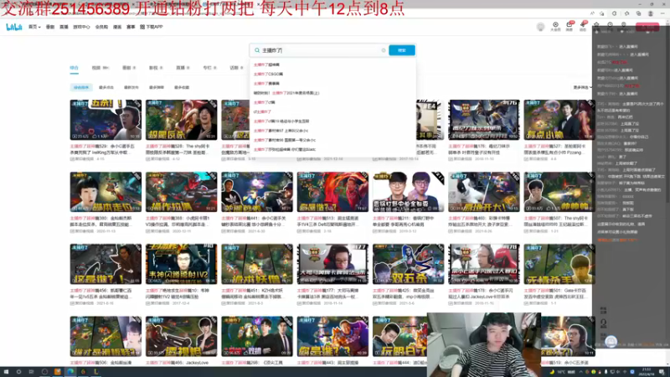The image size is (670, 377).
Task: Open video title for episode 456
Action: point(103,293)
